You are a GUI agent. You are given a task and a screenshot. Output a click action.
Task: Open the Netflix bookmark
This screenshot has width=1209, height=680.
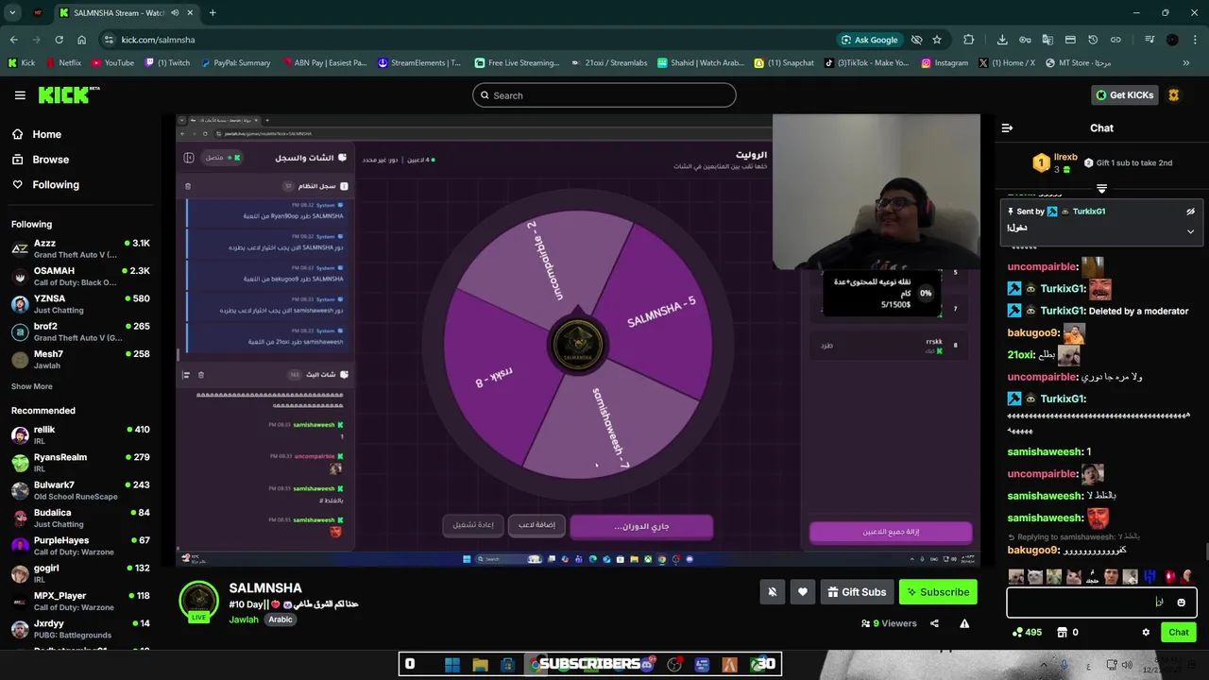(x=62, y=63)
